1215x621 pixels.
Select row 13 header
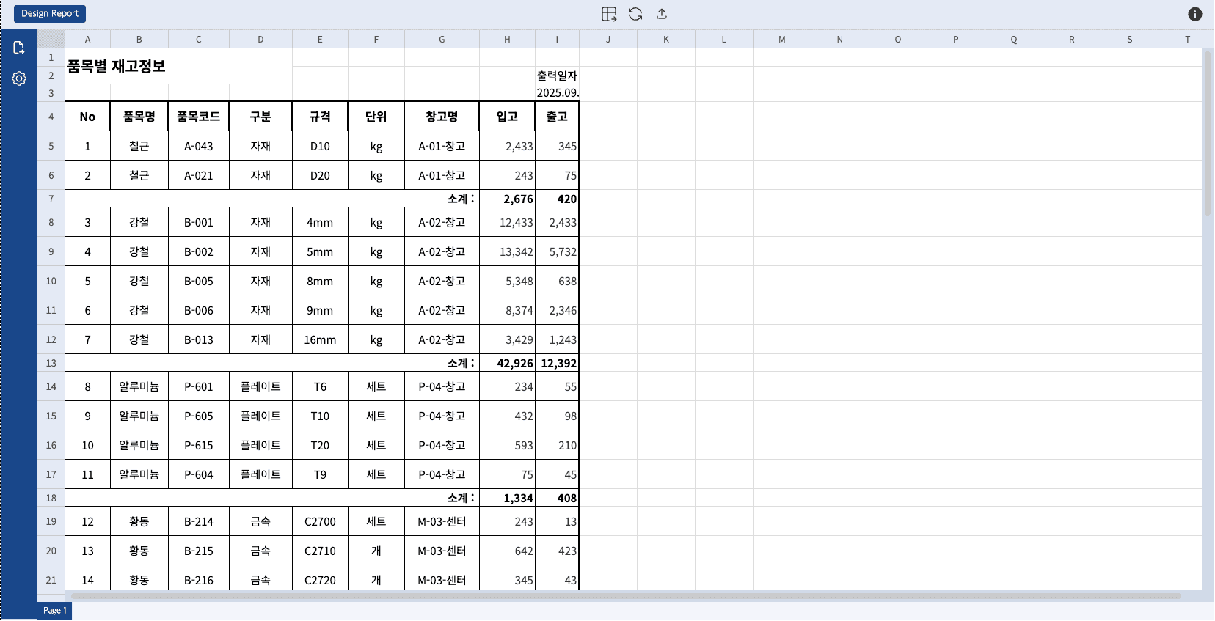click(x=51, y=363)
